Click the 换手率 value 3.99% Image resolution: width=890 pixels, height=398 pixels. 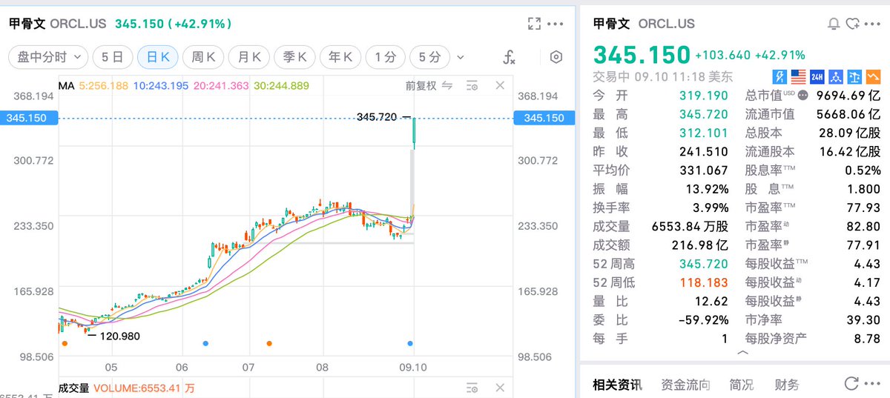tap(709, 208)
